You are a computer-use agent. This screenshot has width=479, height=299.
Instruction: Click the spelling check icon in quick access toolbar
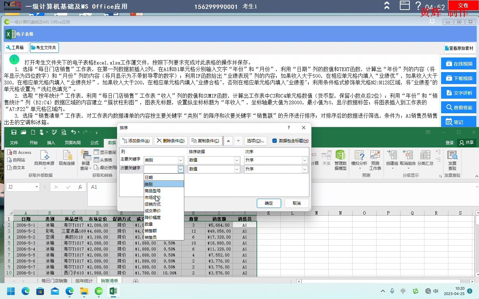tap(54, 132)
